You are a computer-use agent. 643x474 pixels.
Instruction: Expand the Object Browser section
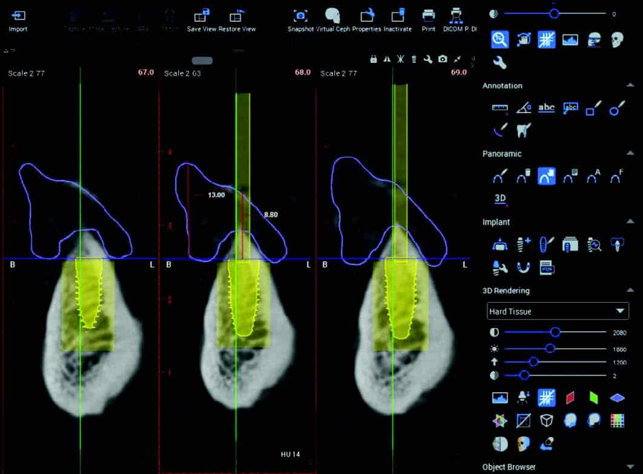click(632, 467)
